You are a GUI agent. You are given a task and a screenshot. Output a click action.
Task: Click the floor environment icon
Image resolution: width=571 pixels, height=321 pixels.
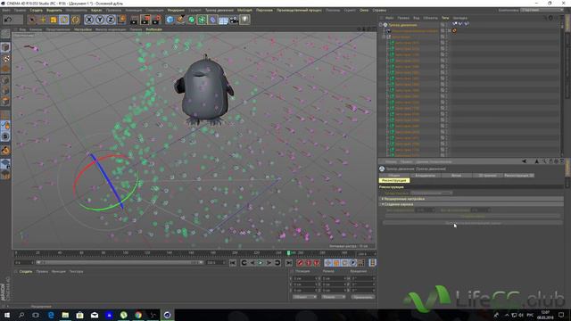tap(223, 20)
